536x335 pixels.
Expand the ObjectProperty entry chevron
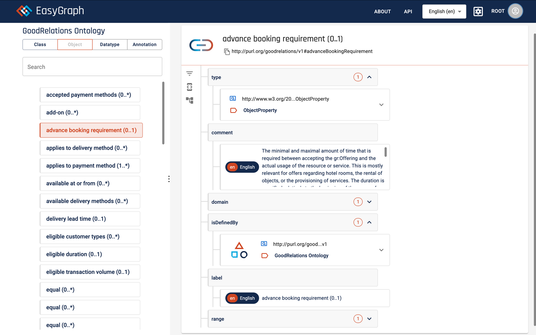pos(381,105)
